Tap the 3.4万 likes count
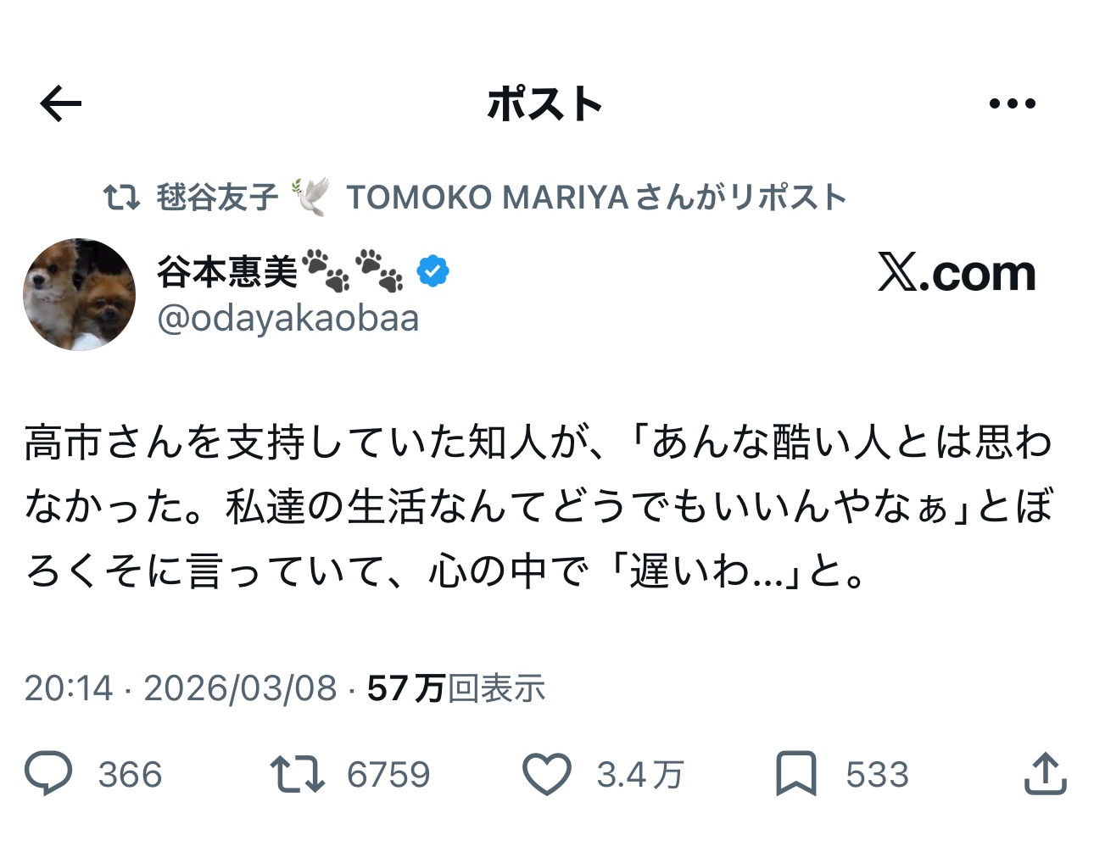This screenshot has height=852, width=1094. (639, 775)
